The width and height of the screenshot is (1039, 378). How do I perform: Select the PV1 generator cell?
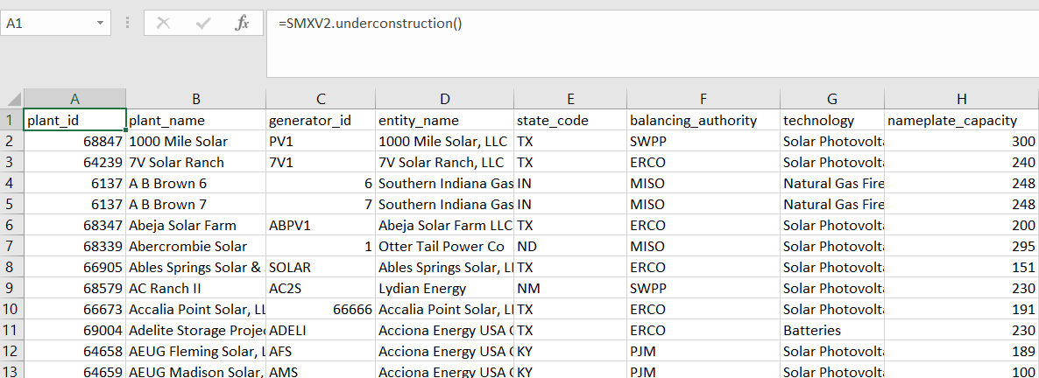click(321, 141)
